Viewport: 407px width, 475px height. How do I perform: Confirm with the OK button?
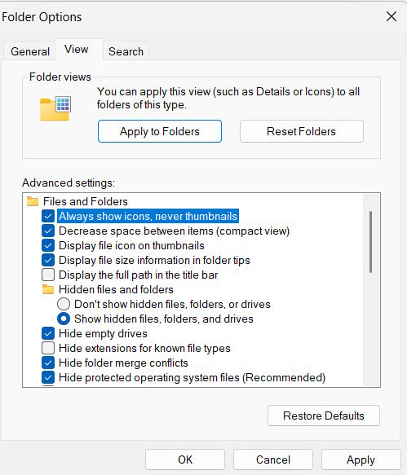tap(185, 460)
